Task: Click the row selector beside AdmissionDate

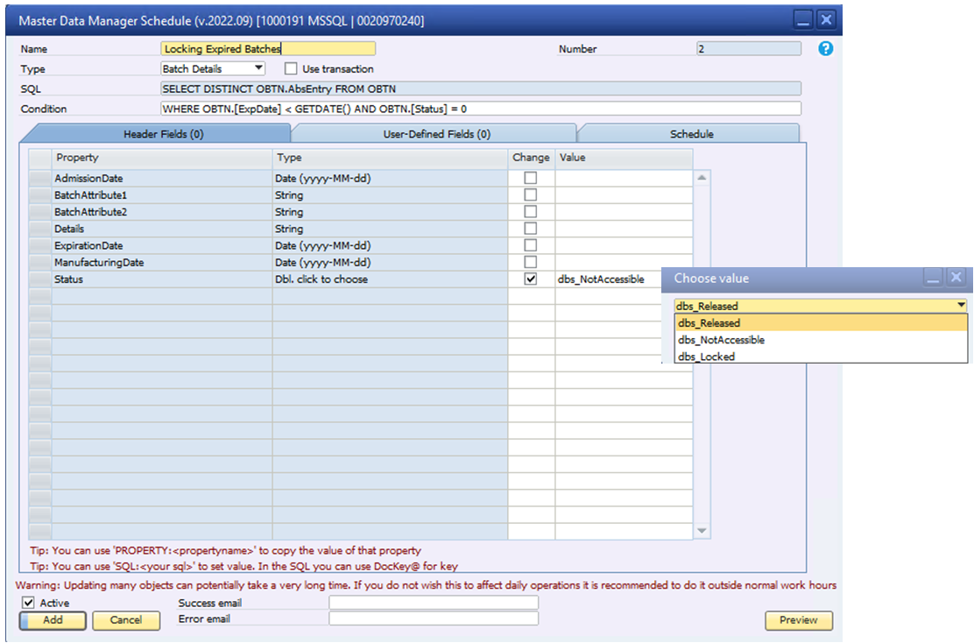Action: point(40,179)
